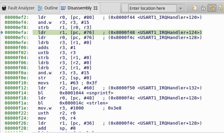Select line 08000f02 uxtb r3, r3
224x133 pixels.
coord(40,53)
